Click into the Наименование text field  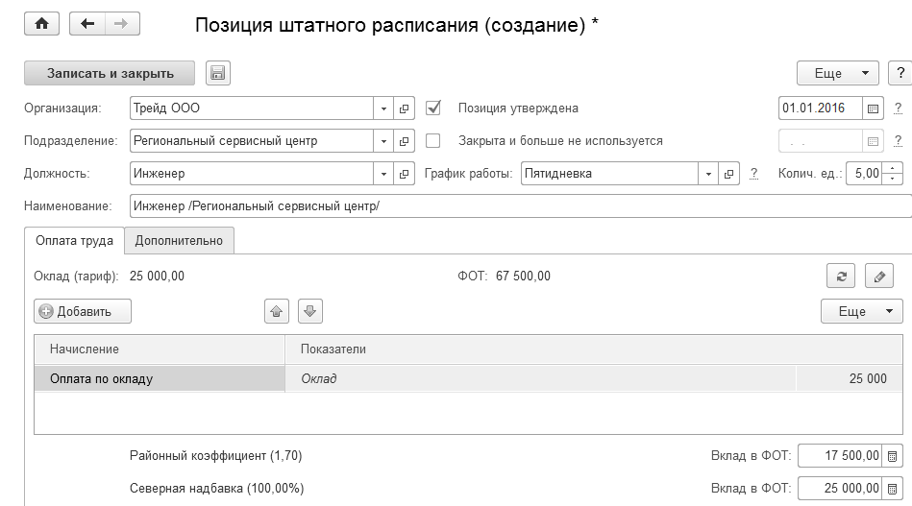tap(519, 206)
